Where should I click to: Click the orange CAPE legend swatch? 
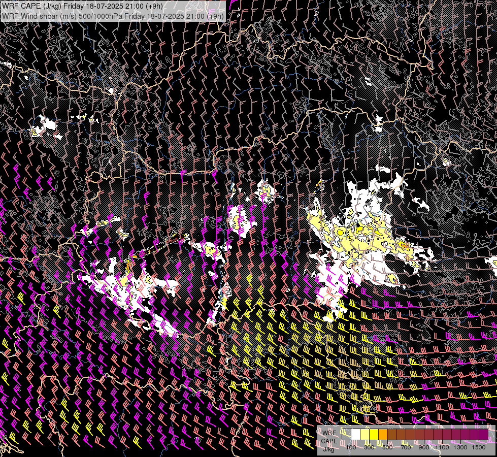[x=383, y=434]
